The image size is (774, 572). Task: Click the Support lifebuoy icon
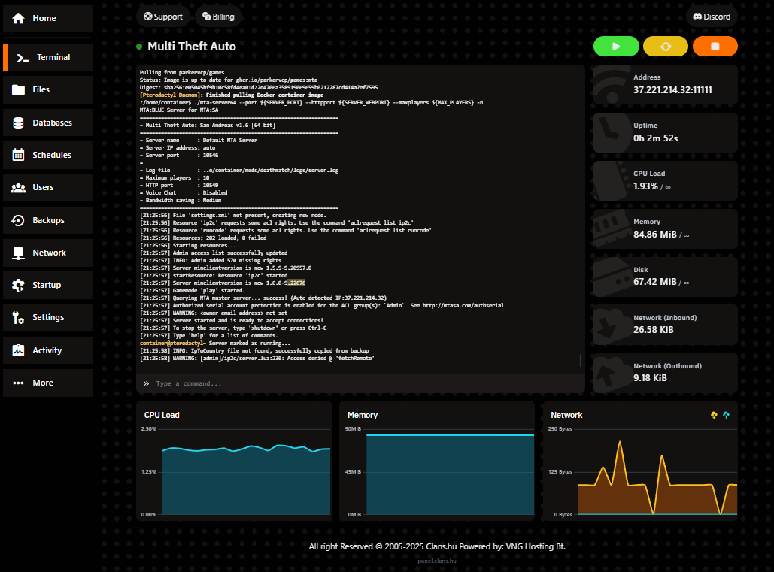pyautogui.click(x=147, y=17)
